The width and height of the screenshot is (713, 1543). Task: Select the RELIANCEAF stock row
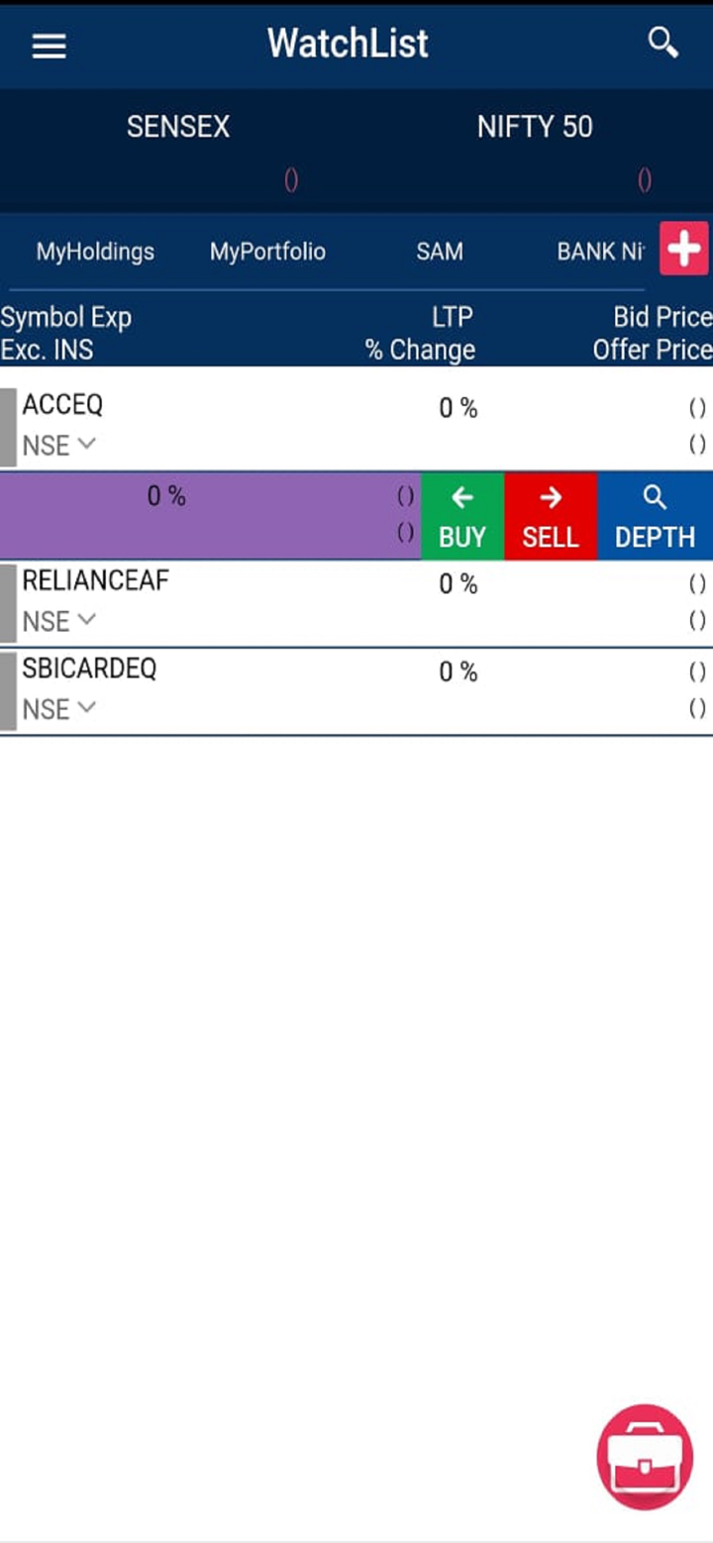coord(297,601)
